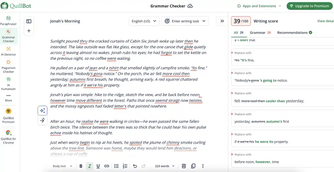Click the 39/100 writing score badge

coord(241,21)
